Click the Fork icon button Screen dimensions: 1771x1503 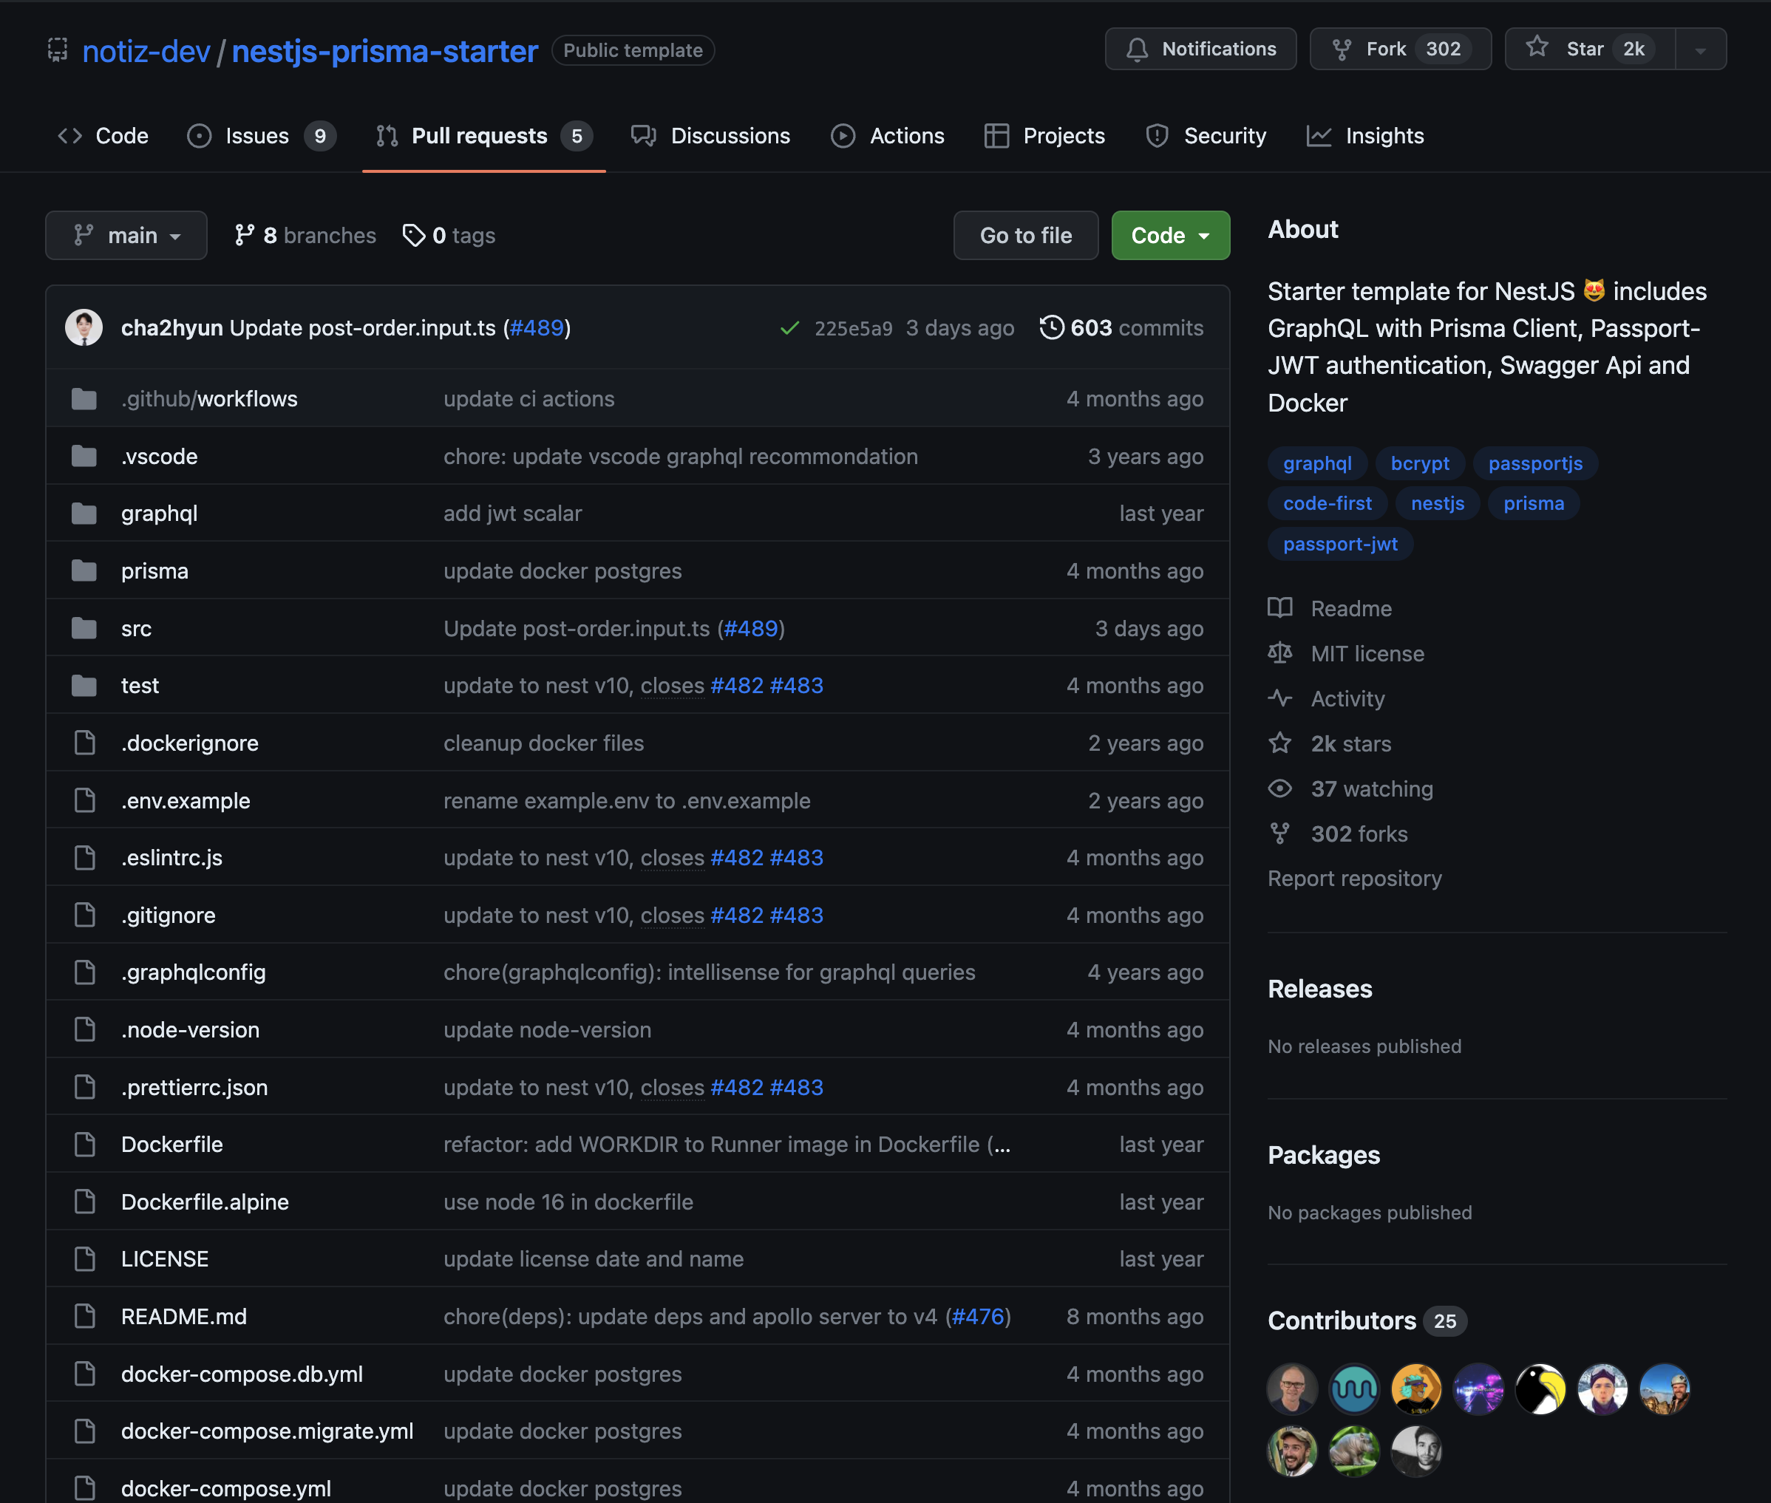coord(1342,50)
